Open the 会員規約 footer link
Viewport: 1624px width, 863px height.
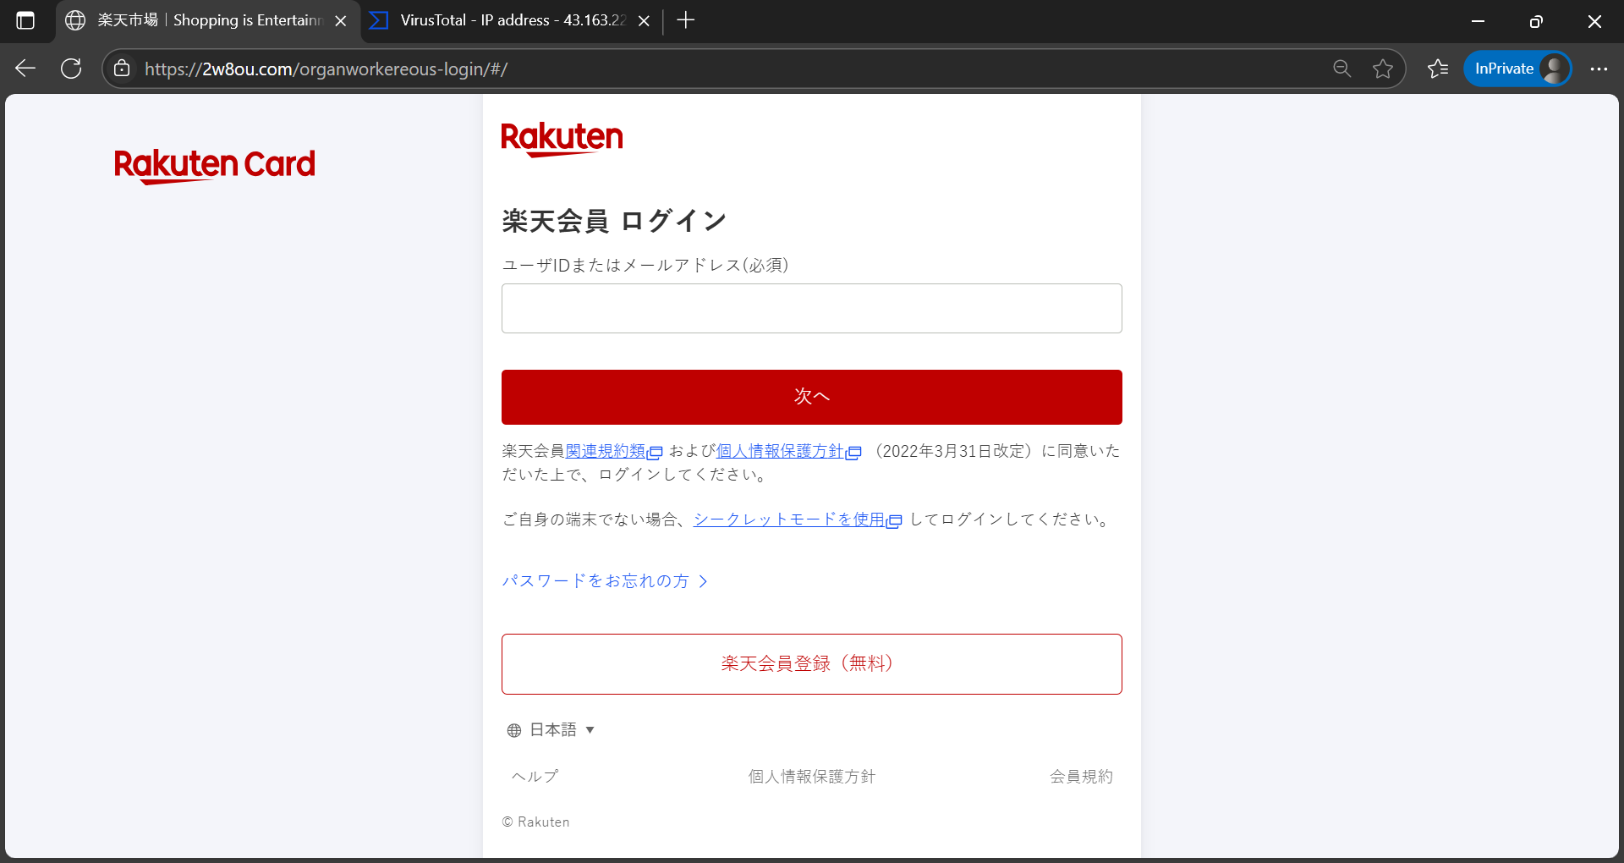1082,776
